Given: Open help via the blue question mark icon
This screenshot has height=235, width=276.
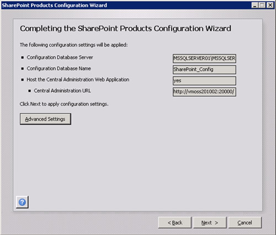Looking at the screenshot, I should pyautogui.click(x=22, y=202).
